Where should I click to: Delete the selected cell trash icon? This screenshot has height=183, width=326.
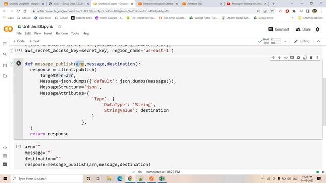tap(311, 58)
